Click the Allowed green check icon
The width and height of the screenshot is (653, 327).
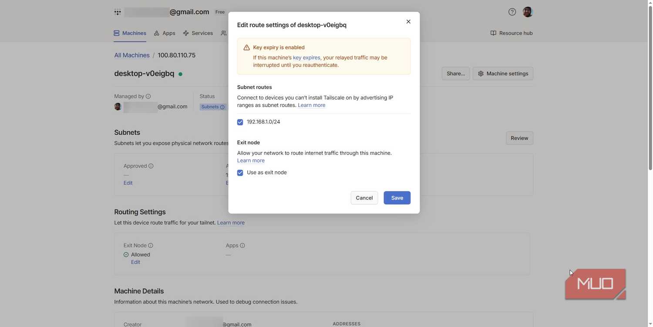(126, 255)
